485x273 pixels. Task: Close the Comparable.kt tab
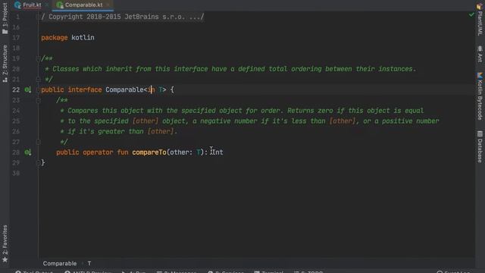(108, 5)
